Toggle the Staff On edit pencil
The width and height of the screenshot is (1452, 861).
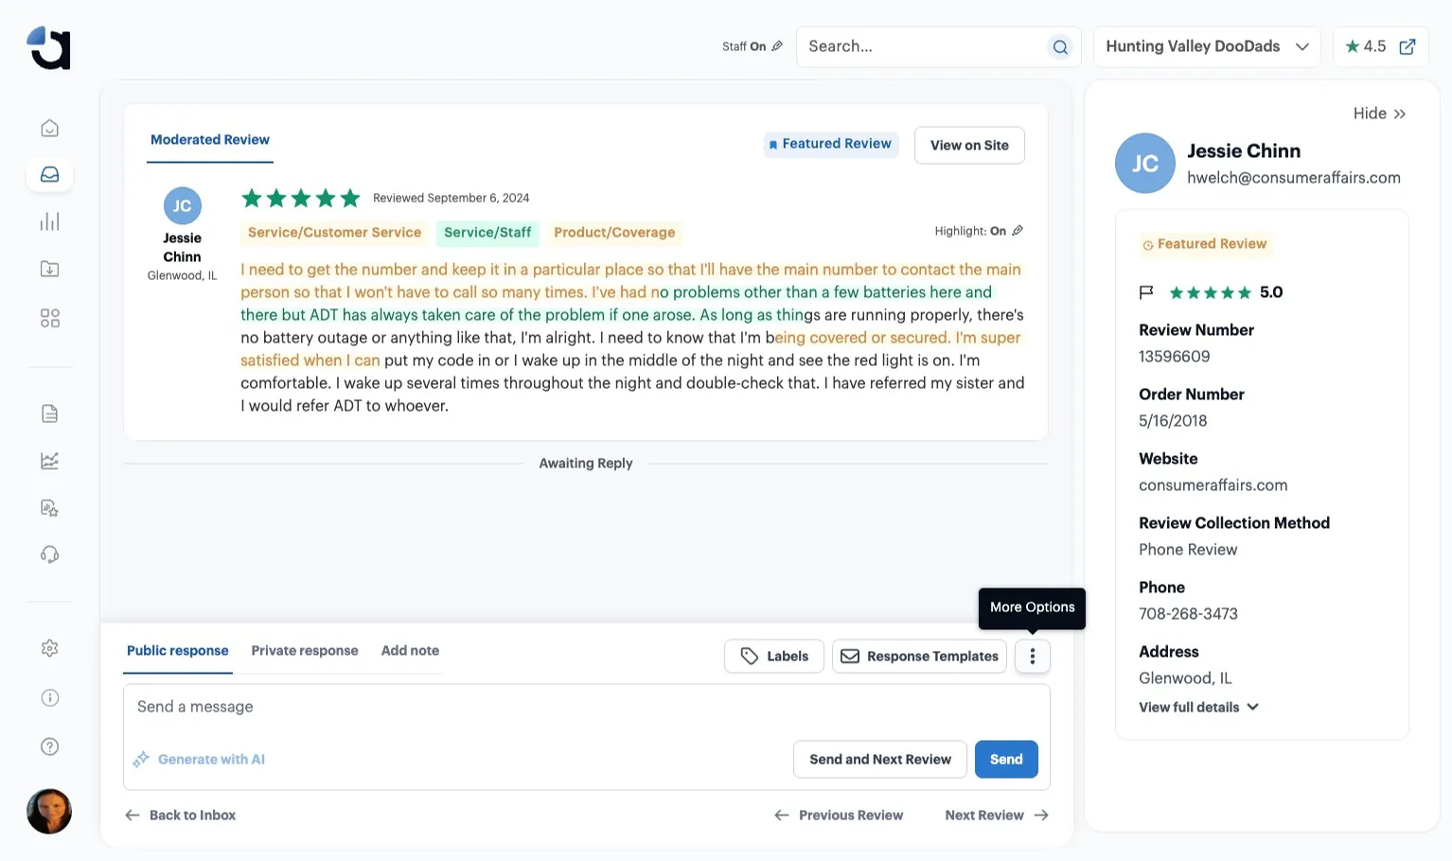coord(777,46)
